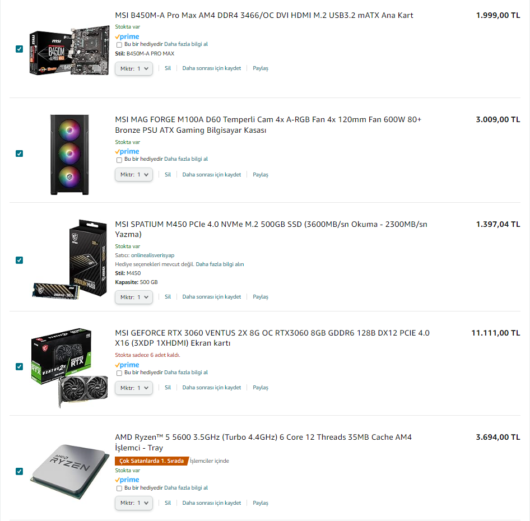530x521 pixels.
Task: Click the prime logo under the motherboard
Action: pos(127,36)
